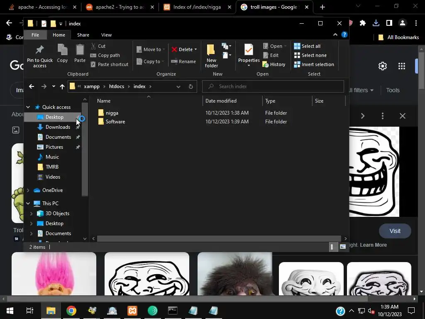425x319 pixels.
Task: Switch to large icons view
Action: pos(342,247)
